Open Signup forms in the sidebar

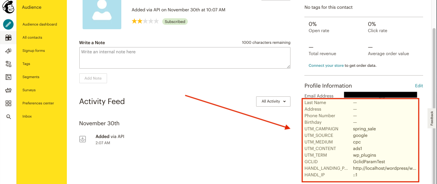(x=34, y=51)
